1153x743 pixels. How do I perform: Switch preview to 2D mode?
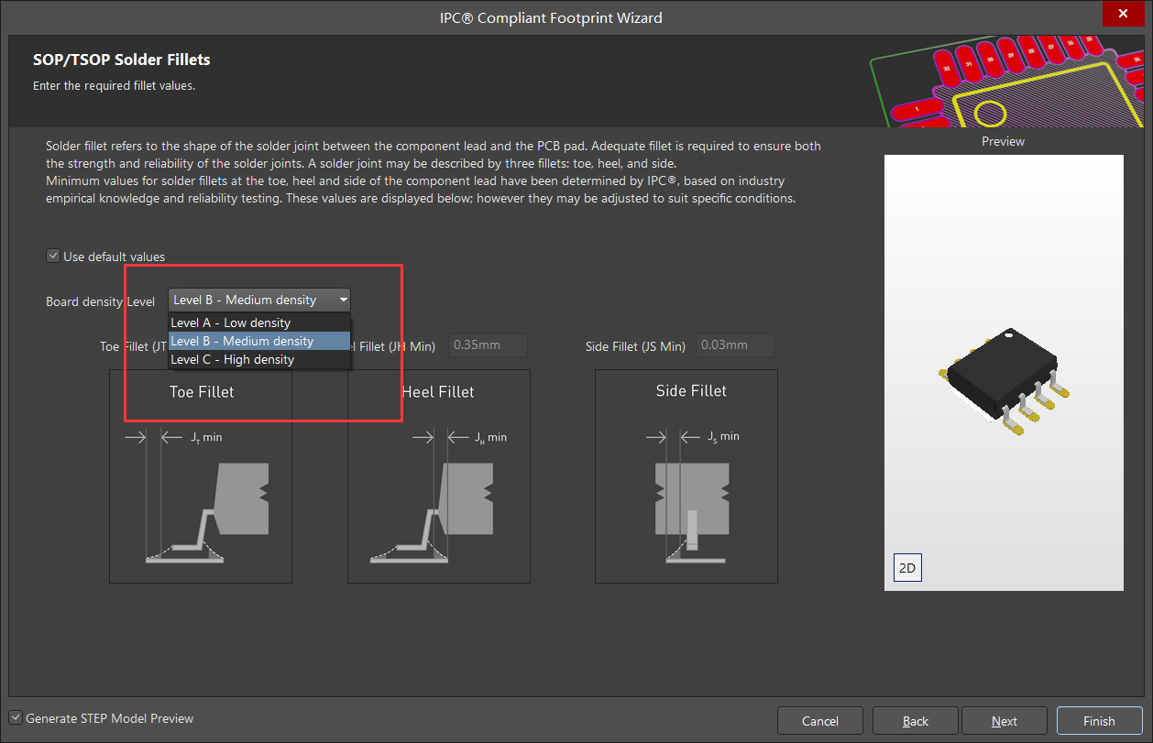(906, 568)
